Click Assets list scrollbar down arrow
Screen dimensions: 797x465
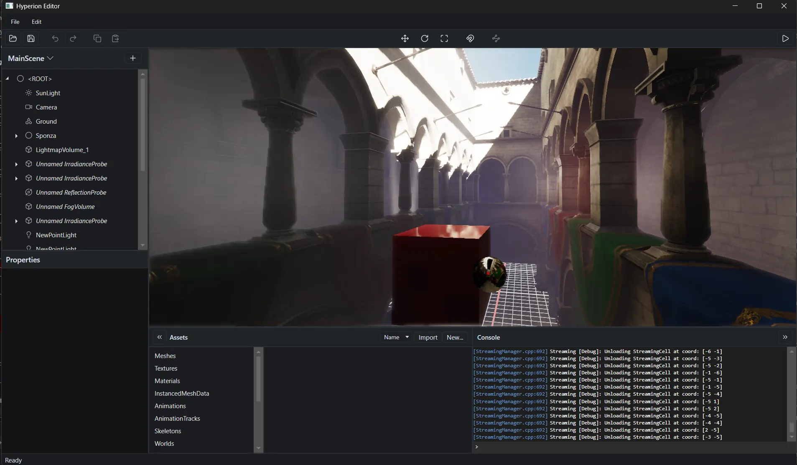[x=258, y=448]
